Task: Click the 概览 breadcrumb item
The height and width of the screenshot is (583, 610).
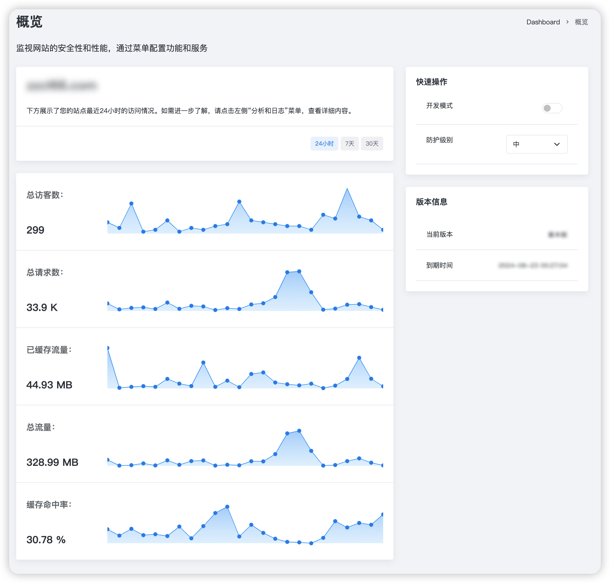Action: click(x=581, y=22)
